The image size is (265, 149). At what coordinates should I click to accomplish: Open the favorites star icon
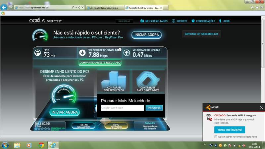click(257, 7)
